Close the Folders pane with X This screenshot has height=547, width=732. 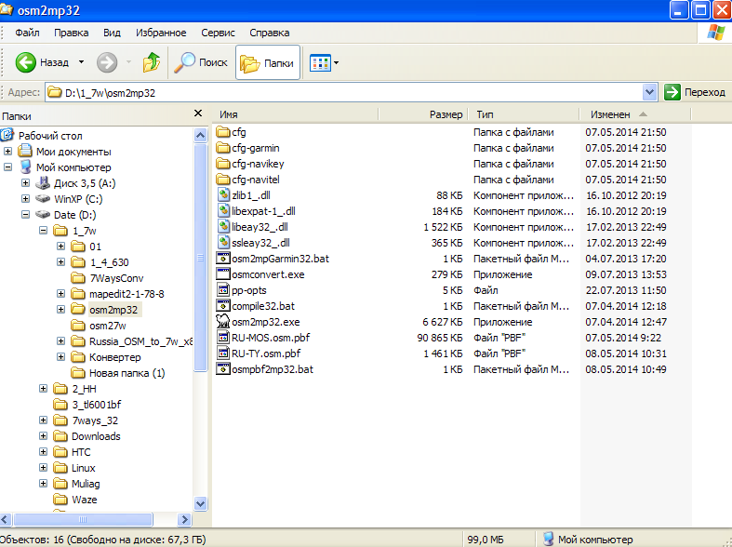[x=197, y=113]
